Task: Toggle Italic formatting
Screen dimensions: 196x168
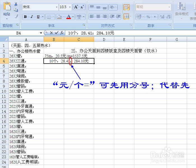Action: tap(32, 17)
